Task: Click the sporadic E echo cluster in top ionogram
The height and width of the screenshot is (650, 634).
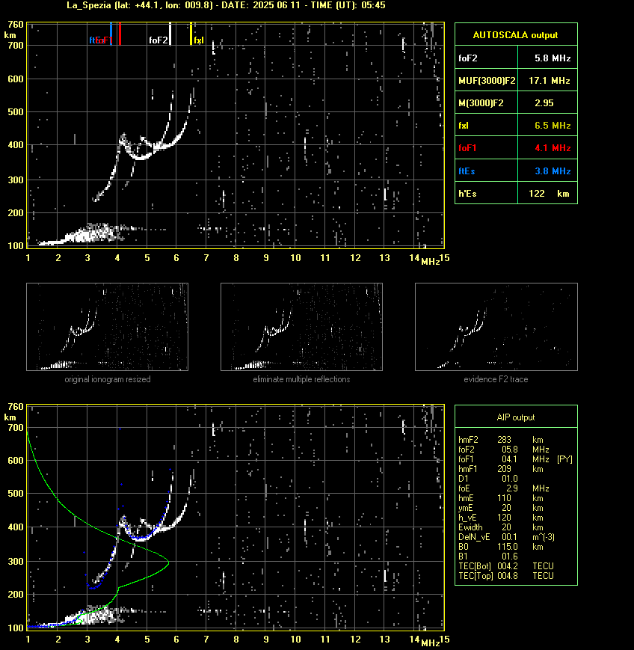Action: (x=91, y=234)
